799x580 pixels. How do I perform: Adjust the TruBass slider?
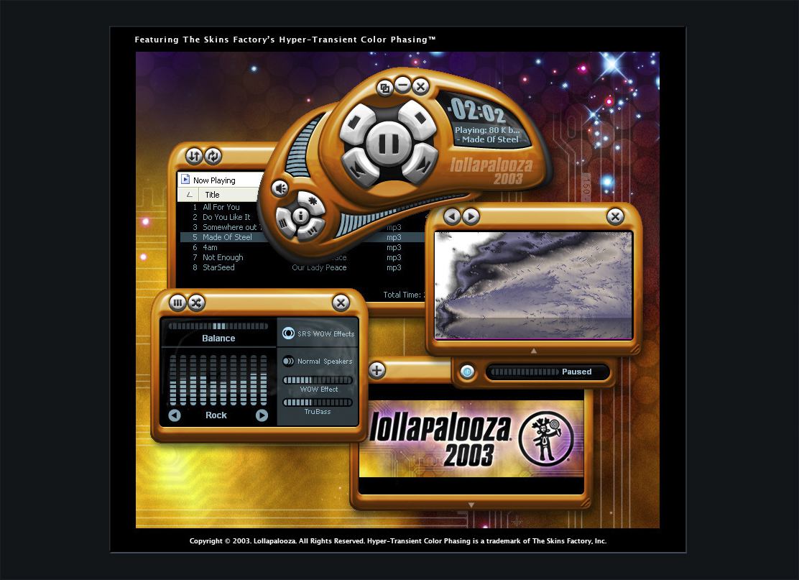(318, 402)
